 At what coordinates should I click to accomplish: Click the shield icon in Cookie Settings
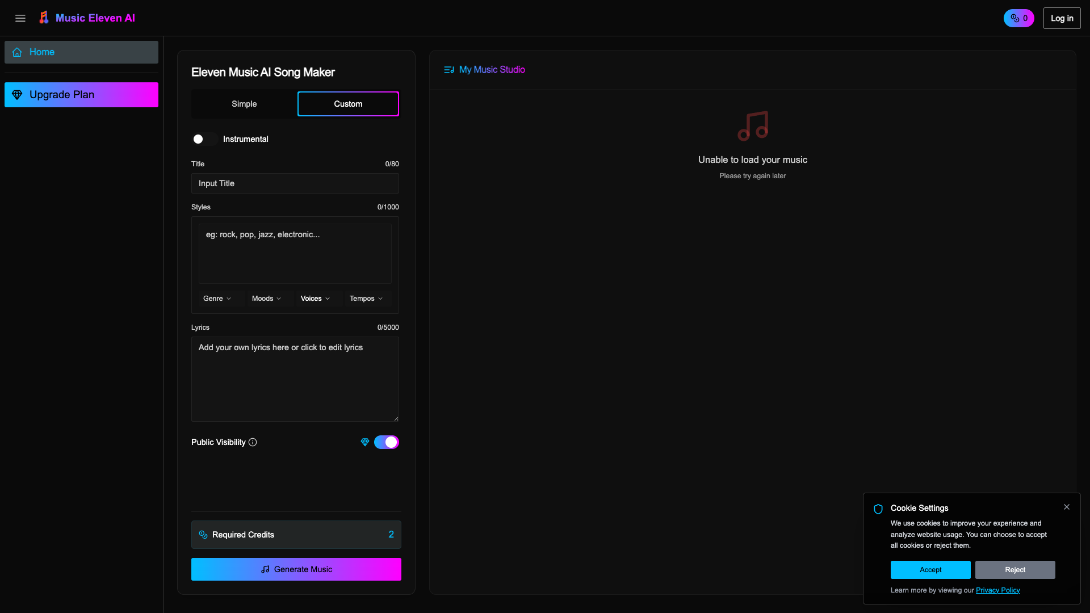(878, 509)
